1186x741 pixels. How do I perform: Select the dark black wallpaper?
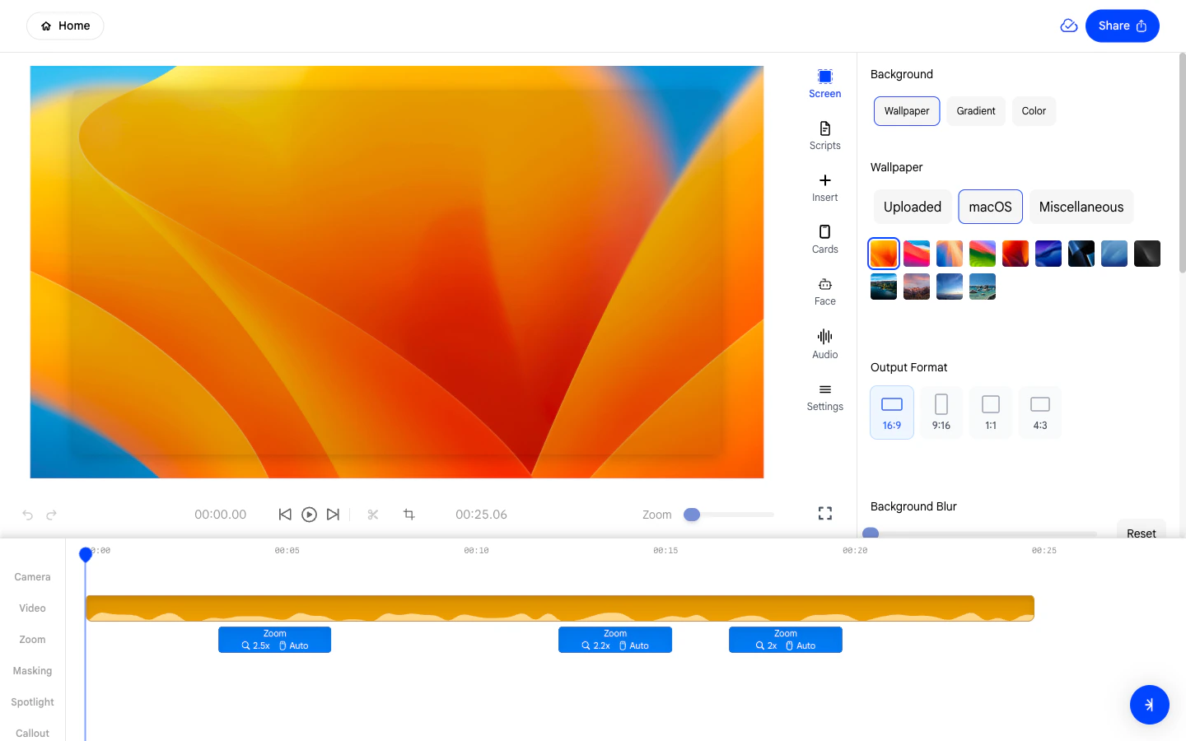(1147, 254)
